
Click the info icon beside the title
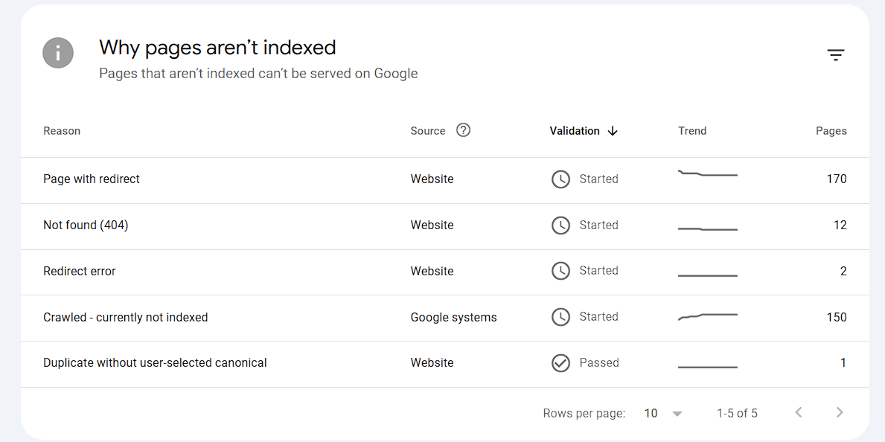[58, 54]
